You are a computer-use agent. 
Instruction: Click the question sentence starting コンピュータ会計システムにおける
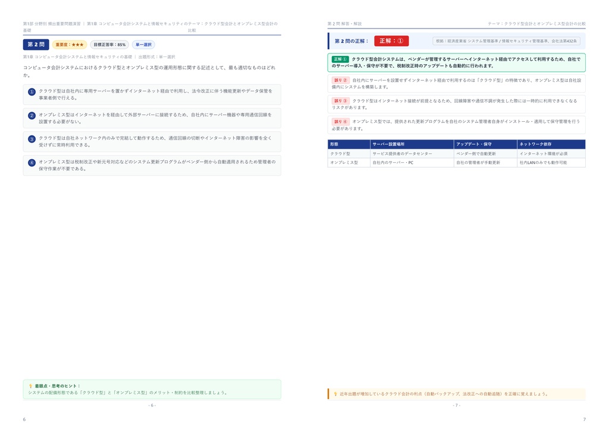point(149,71)
